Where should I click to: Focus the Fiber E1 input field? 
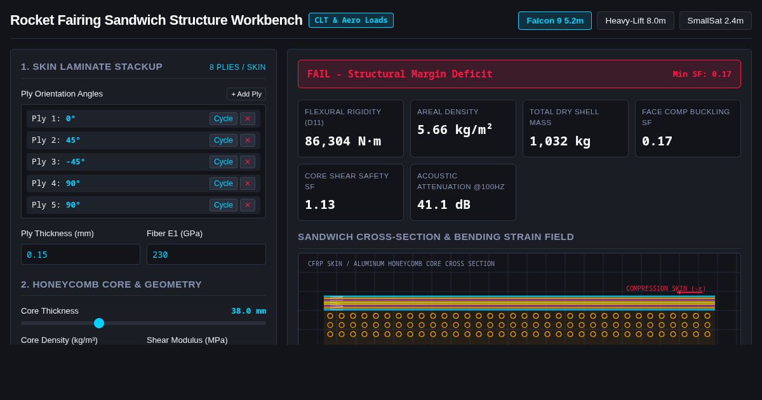coord(206,255)
